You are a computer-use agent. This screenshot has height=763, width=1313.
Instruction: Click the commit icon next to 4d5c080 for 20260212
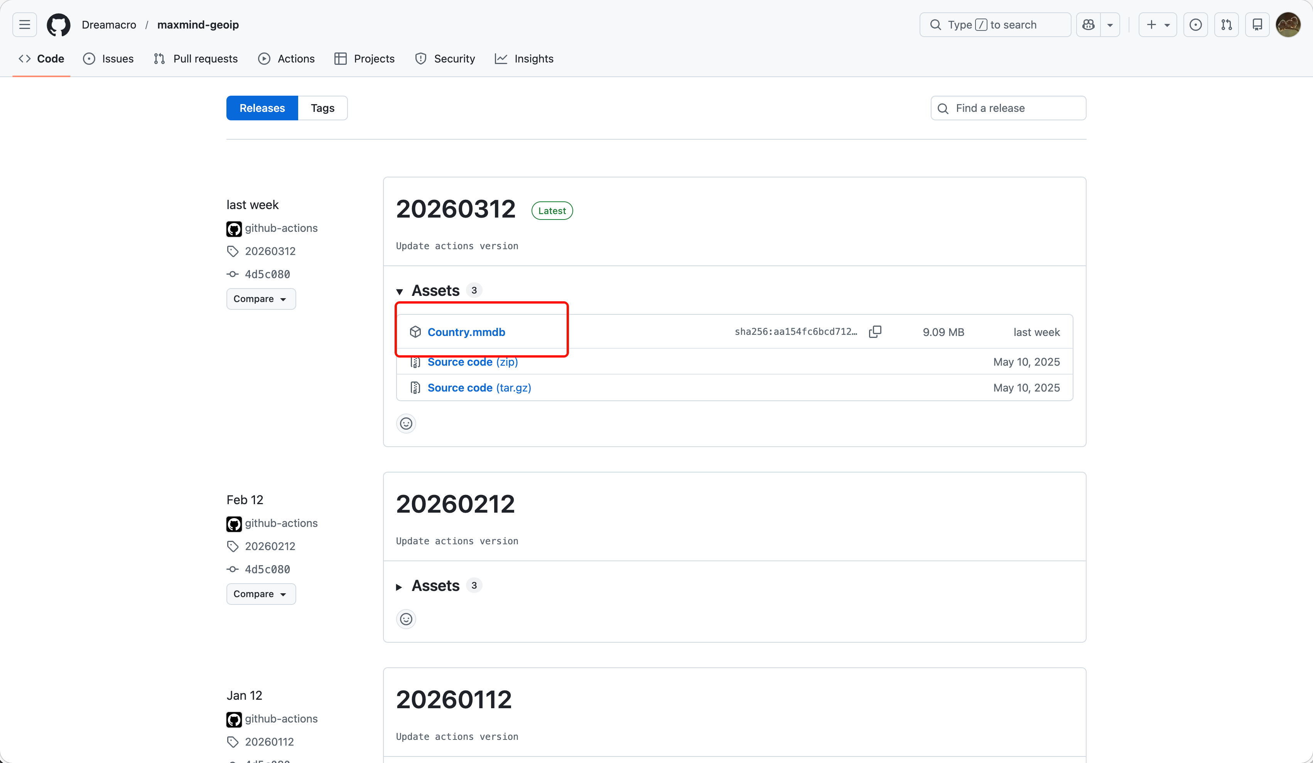(x=232, y=569)
